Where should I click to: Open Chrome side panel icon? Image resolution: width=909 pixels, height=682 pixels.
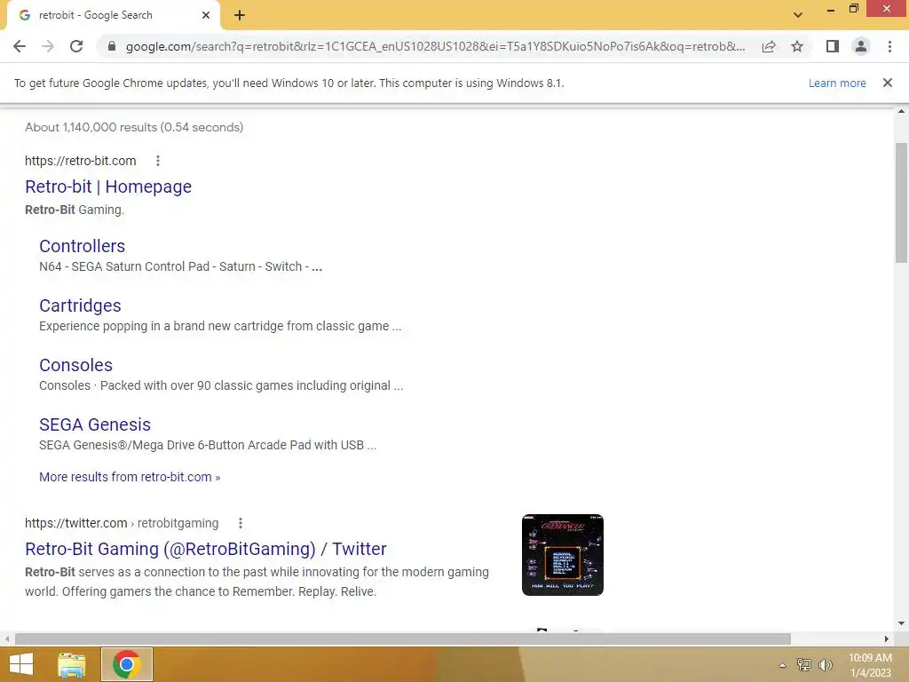(833, 46)
